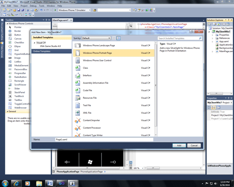Viewport: 234px width, 187px height.
Task: Choose the Resources File template
Action: click(x=114, y=98)
